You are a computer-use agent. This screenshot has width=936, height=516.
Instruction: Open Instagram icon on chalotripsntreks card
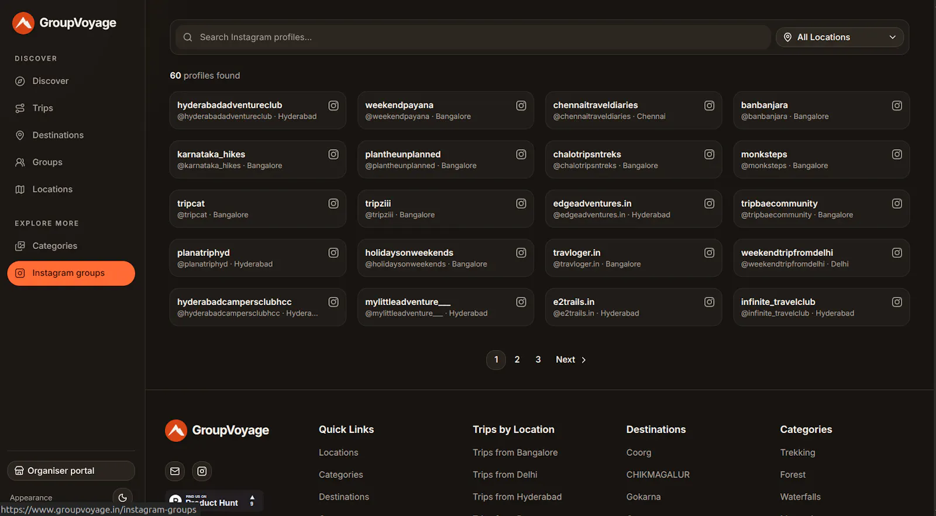(x=709, y=154)
